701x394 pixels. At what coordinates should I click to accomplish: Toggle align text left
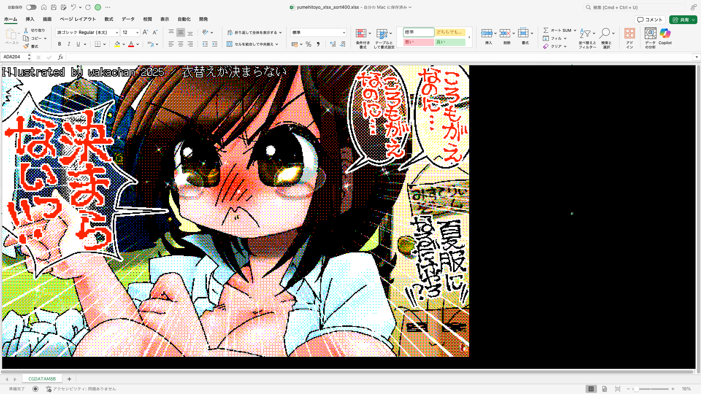click(171, 44)
